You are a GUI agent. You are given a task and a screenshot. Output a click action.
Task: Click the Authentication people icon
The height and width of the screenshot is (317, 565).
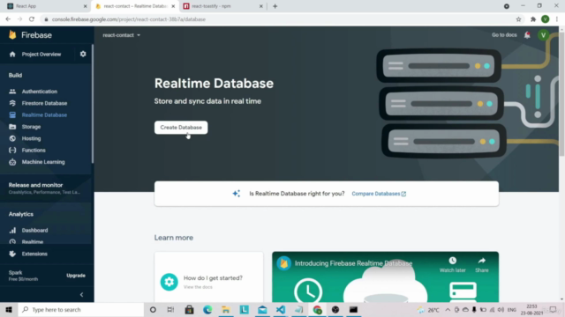point(12,92)
